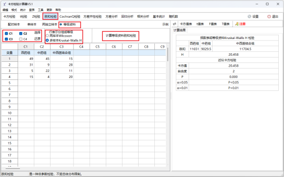Viewport: 284px width, 177px height.
Task: Click the app icon in the title bar
Action: click(5, 4)
